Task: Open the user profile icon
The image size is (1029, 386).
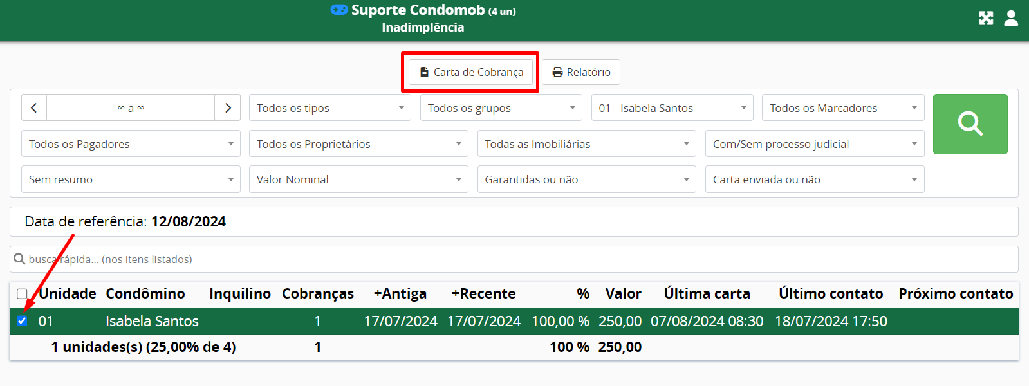Action: click(x=1011, y=18)
